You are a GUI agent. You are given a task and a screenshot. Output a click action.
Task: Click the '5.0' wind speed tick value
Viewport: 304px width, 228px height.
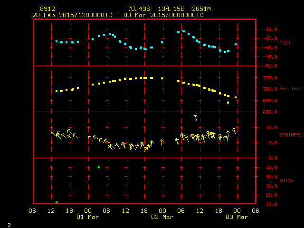coord(273,143)
